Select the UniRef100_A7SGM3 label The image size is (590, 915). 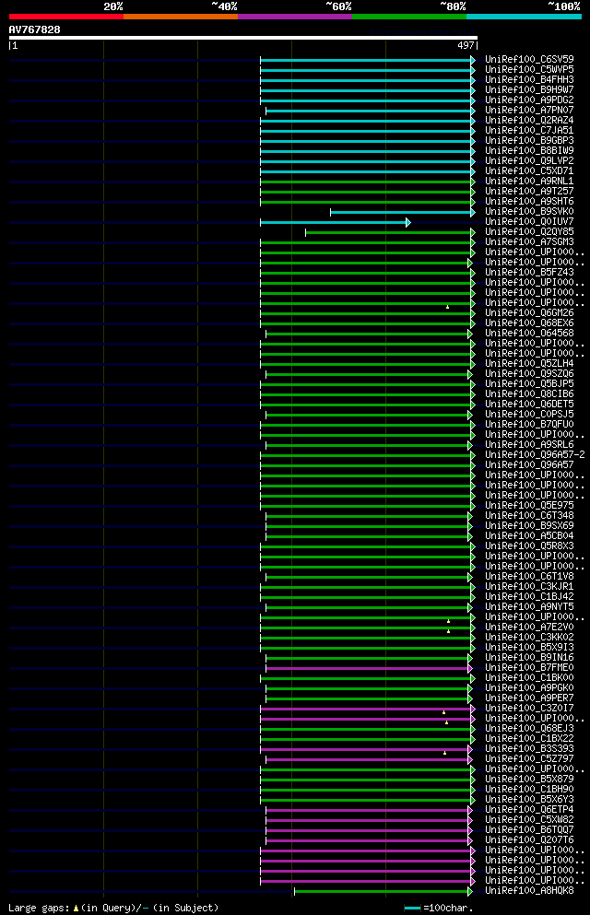tap(529, 242)
